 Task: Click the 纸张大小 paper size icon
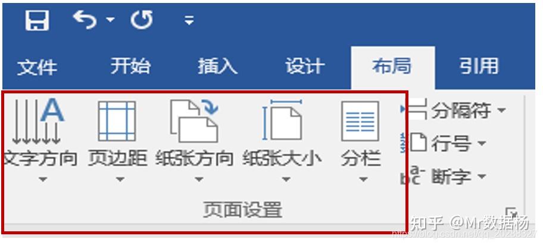click(282, 120)
